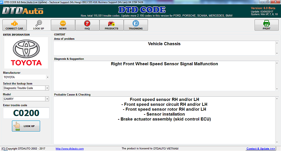The width and height of the screenshot is (281, 151).
Task: Close the DTD CODE window
Action: click(x=276, y=2)
